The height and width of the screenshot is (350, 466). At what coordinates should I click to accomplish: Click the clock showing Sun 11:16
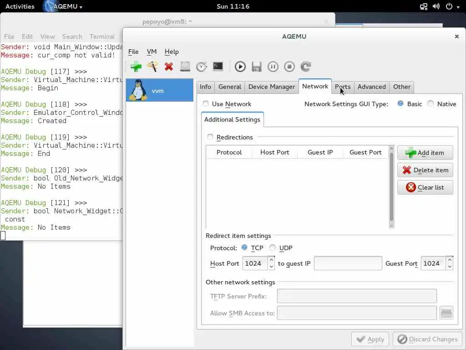click(x=233, y=6)
